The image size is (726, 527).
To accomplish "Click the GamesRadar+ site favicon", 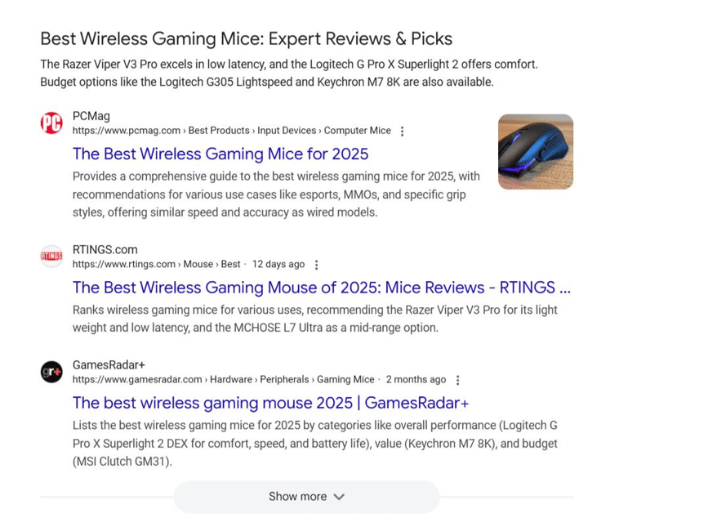I will point(51,372).
